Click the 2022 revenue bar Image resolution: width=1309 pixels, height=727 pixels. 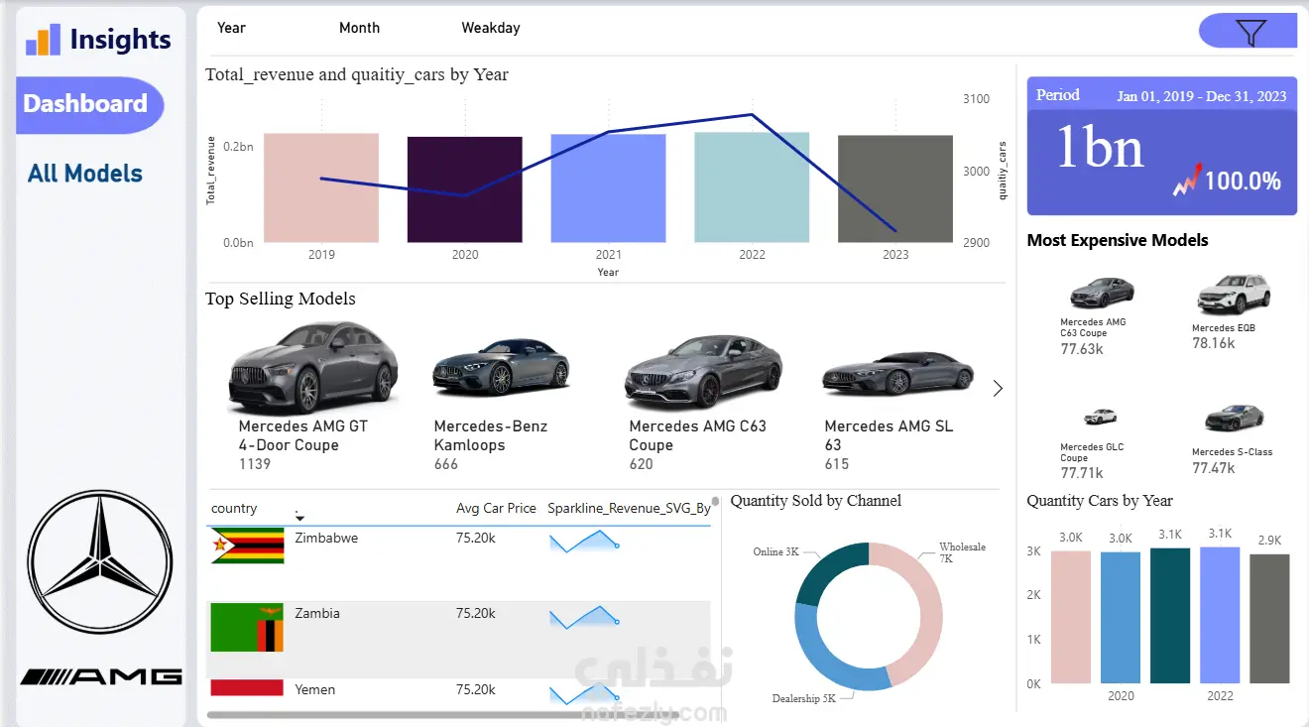pyautogui.click(x=752, y=187)
